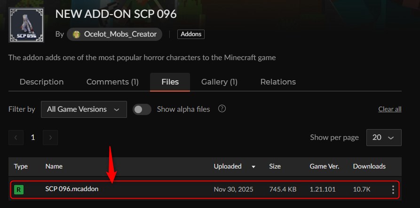Click the Uploaded sort descending arrow
The image size is (420, 208).
pyautogui.click(x=254, y=167)
